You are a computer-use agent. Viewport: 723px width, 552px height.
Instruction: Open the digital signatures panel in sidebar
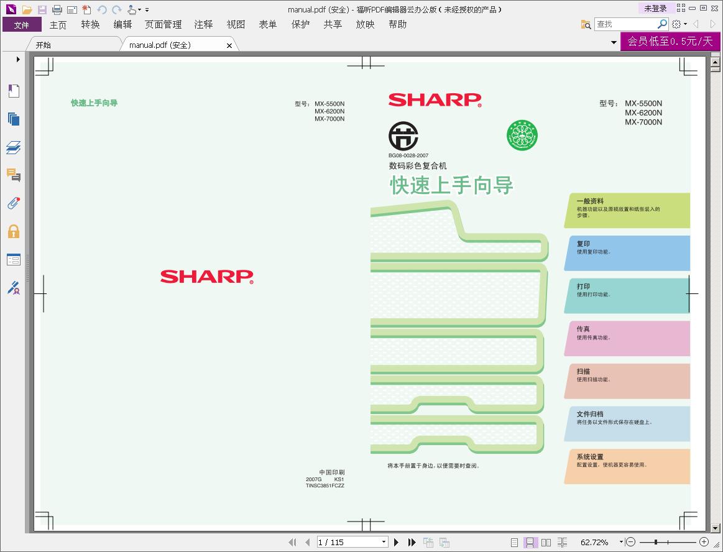14,288
